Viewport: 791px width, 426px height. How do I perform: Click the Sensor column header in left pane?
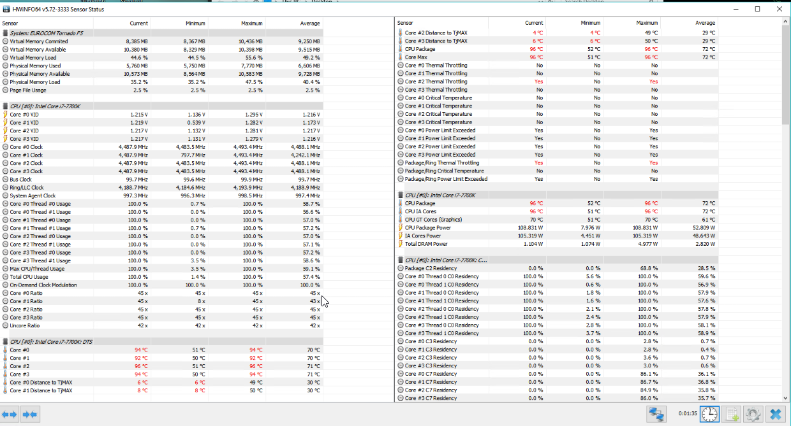point(47,23)
